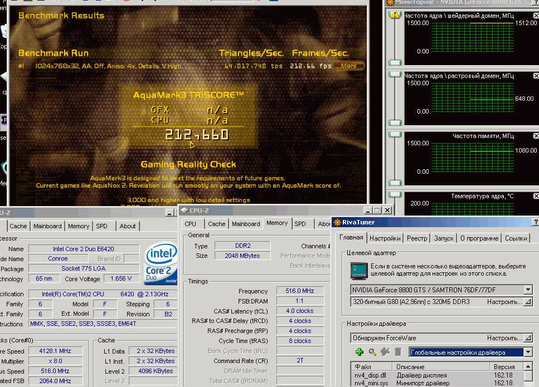Click the More button in AquaMark results
Image resolution: width=539 pixels, height=387 pixels.
[348, 66]
